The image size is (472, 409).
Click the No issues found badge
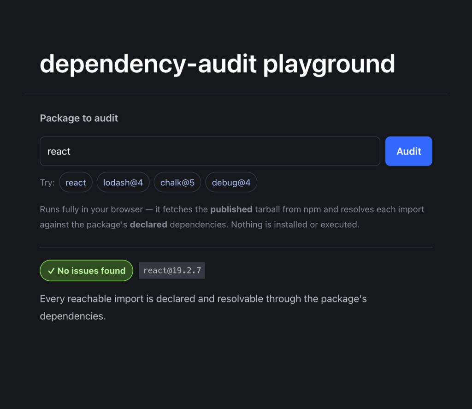(86, 271)
